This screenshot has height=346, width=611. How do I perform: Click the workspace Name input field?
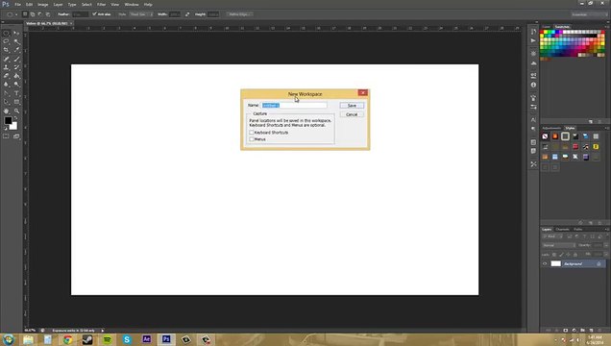pos(294,105)
